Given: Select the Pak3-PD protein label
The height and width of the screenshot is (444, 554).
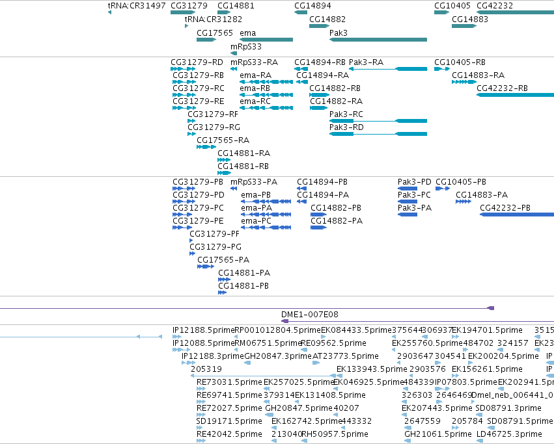Looking at the screenshot, I should (x=415, y=182).
